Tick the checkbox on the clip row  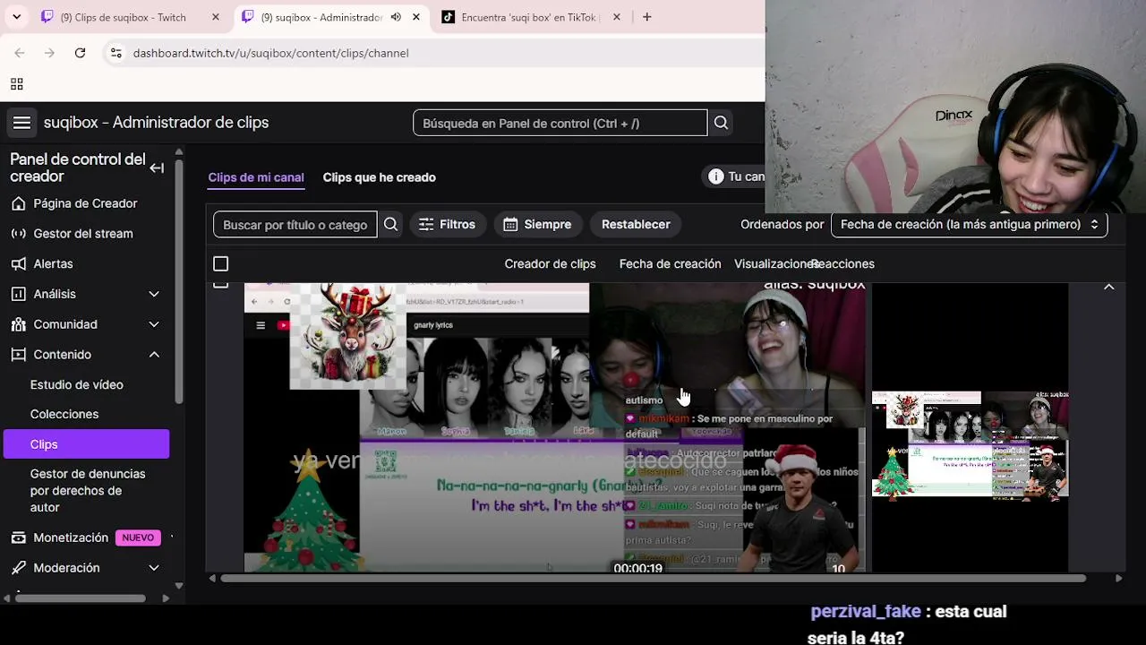point(221,285)
